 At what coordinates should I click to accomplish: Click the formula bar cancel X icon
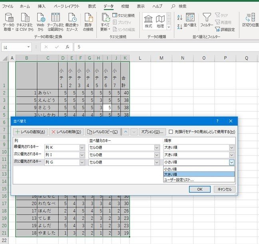(x=46, y=47)
